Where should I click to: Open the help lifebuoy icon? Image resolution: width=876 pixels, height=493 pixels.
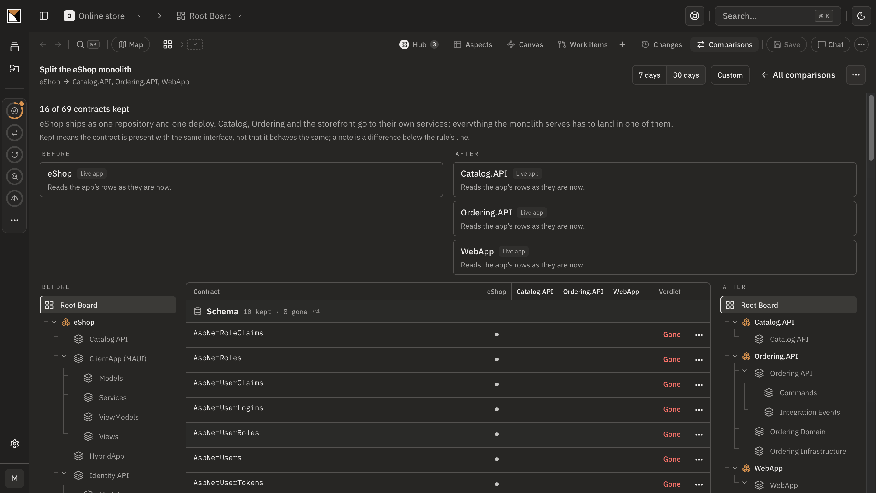694,16
